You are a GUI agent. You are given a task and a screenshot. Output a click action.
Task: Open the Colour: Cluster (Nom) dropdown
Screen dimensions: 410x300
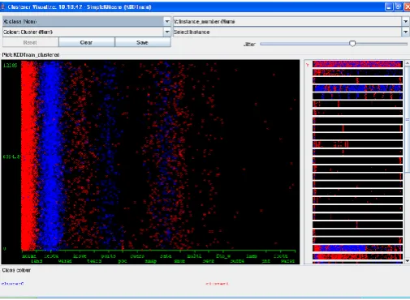[x=86, y=32]
